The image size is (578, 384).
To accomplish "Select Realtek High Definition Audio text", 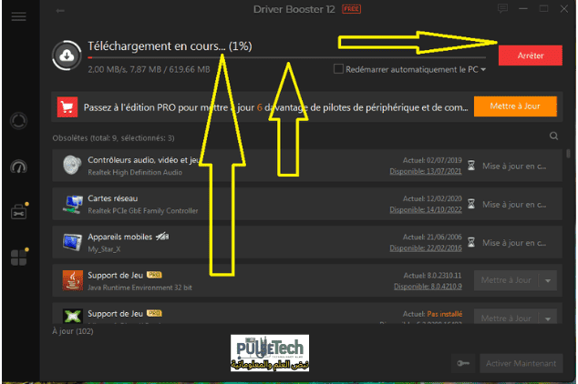I will 135,172.
